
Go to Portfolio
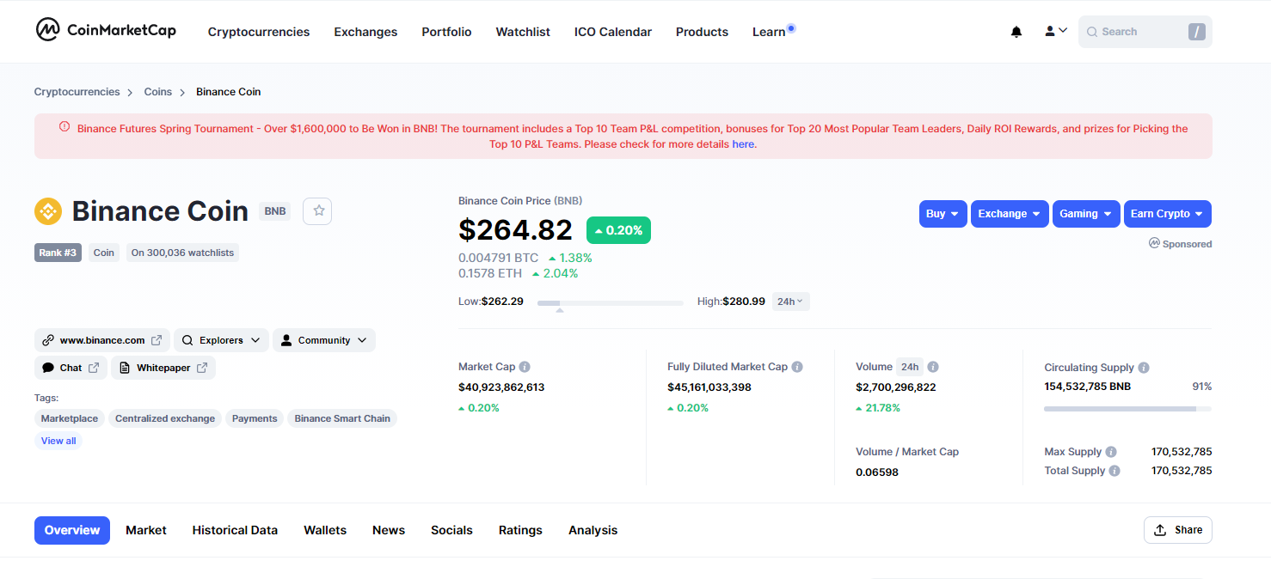446,32
